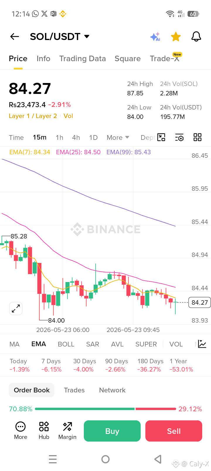Viewport: 211px width, 471px height.
Task: Switch to the Trading Data tab
Action: [x=82, y=59]
